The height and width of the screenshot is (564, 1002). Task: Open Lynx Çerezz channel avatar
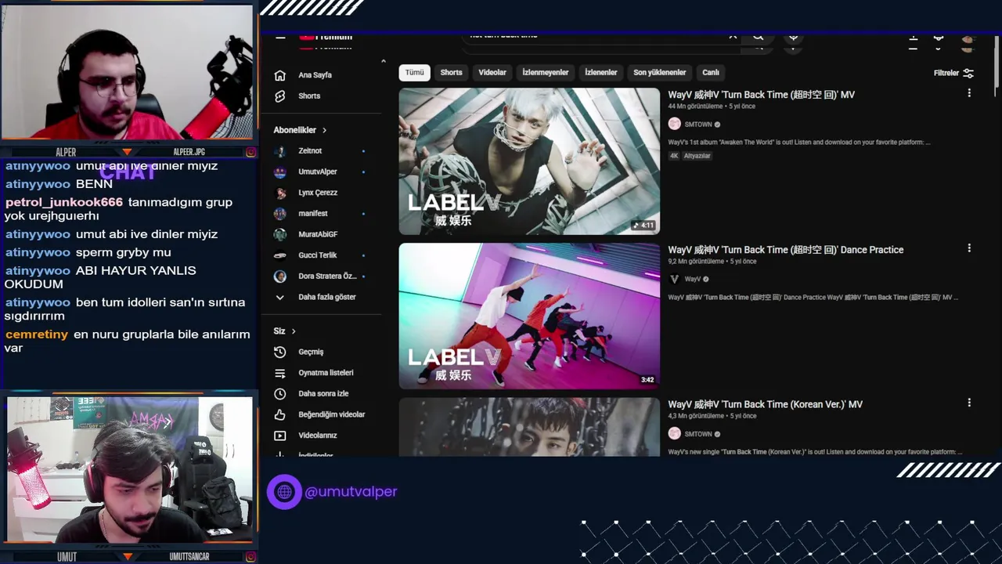click(x=280, y=193)
